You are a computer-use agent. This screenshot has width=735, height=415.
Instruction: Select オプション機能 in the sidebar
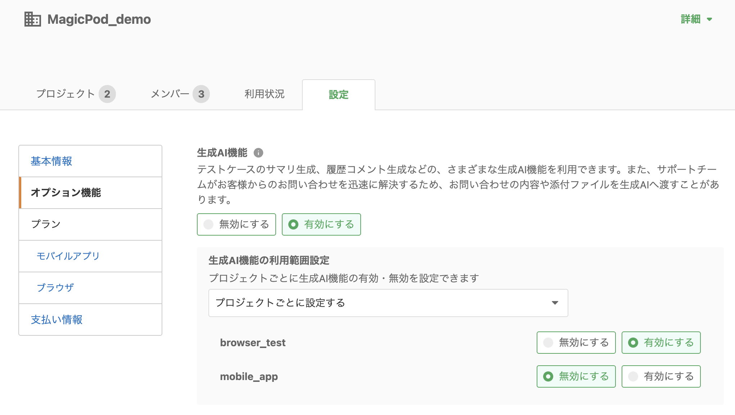[x=91, y=193]
